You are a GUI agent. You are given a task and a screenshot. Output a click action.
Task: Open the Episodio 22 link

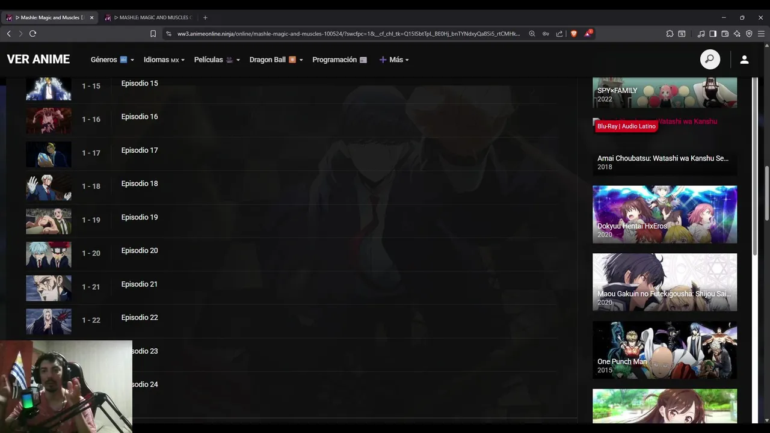click(140, 318)
